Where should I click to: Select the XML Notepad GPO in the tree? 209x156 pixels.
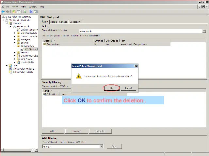(x=31, y=49)
